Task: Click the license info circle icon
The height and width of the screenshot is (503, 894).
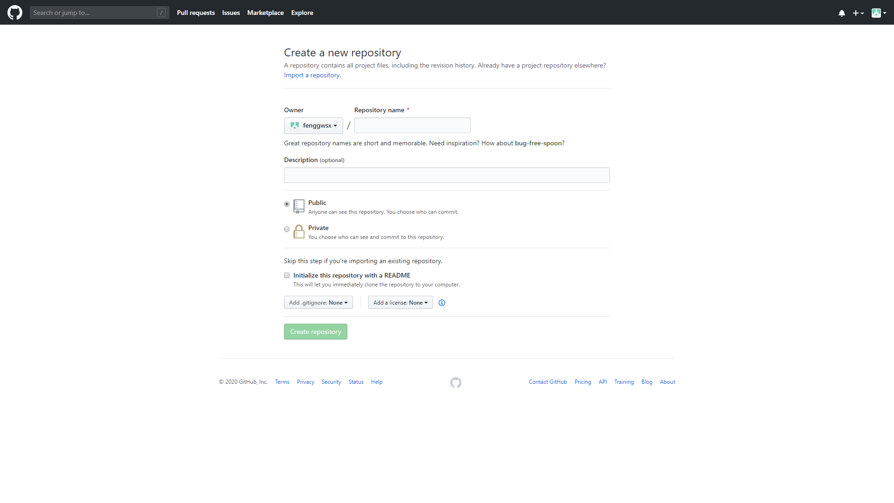Action: click(x=442, y=303)
